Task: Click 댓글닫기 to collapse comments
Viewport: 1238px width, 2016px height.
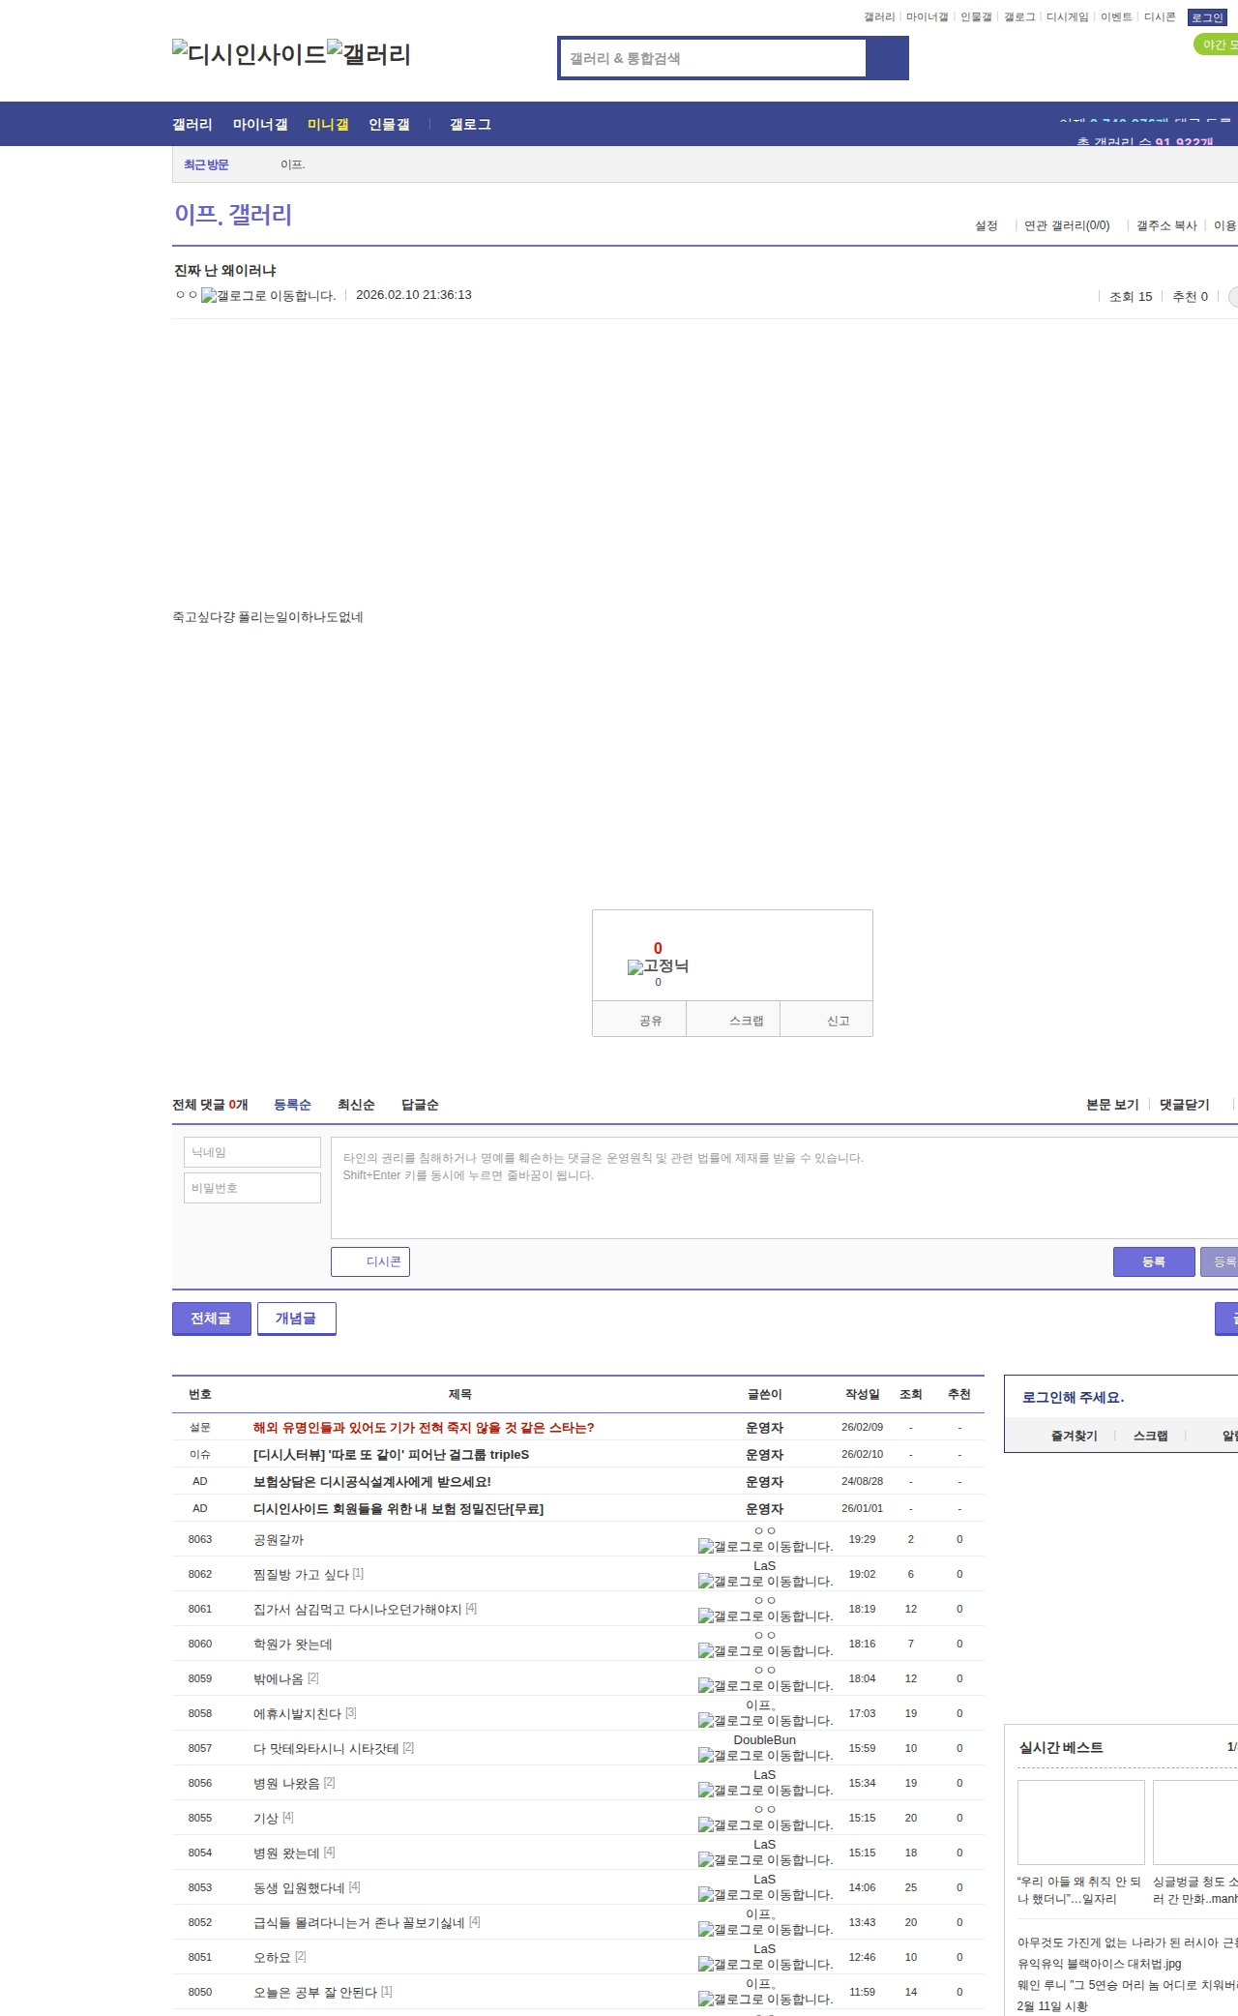Action: (1185, 1105)
